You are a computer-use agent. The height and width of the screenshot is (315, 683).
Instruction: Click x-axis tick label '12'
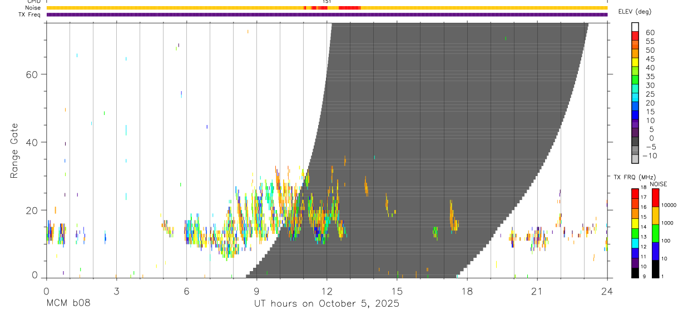327,291
